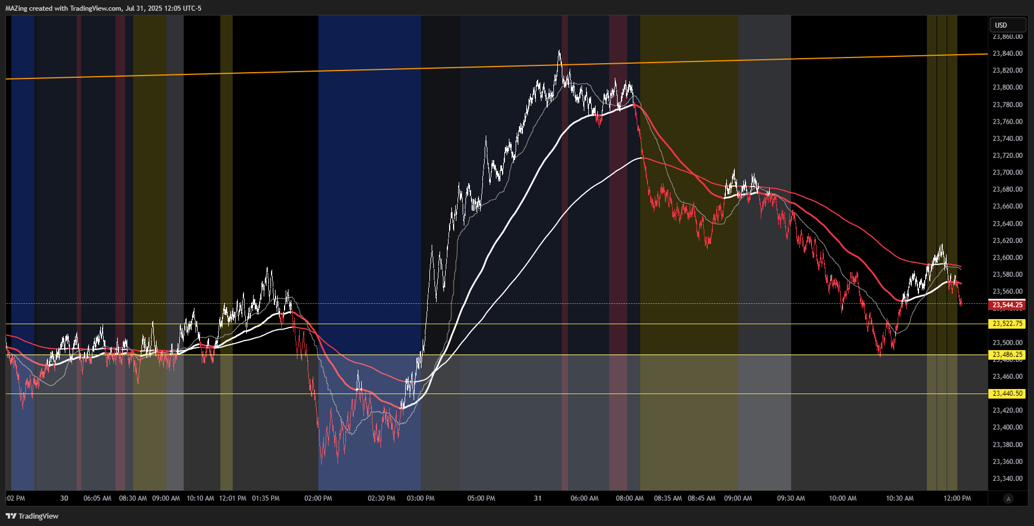Screen dimensions: 1034x526
Task: Click the 23,420.00 price axis value
Action: click(1008, 410)
